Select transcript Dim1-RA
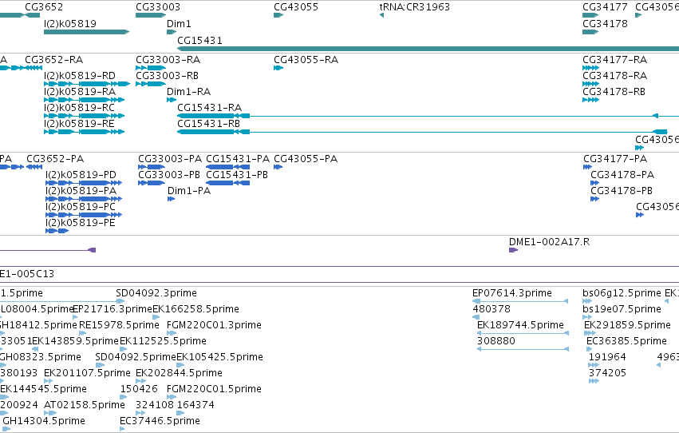This screenshot has height=433, width=679. [x=172, y=100]
